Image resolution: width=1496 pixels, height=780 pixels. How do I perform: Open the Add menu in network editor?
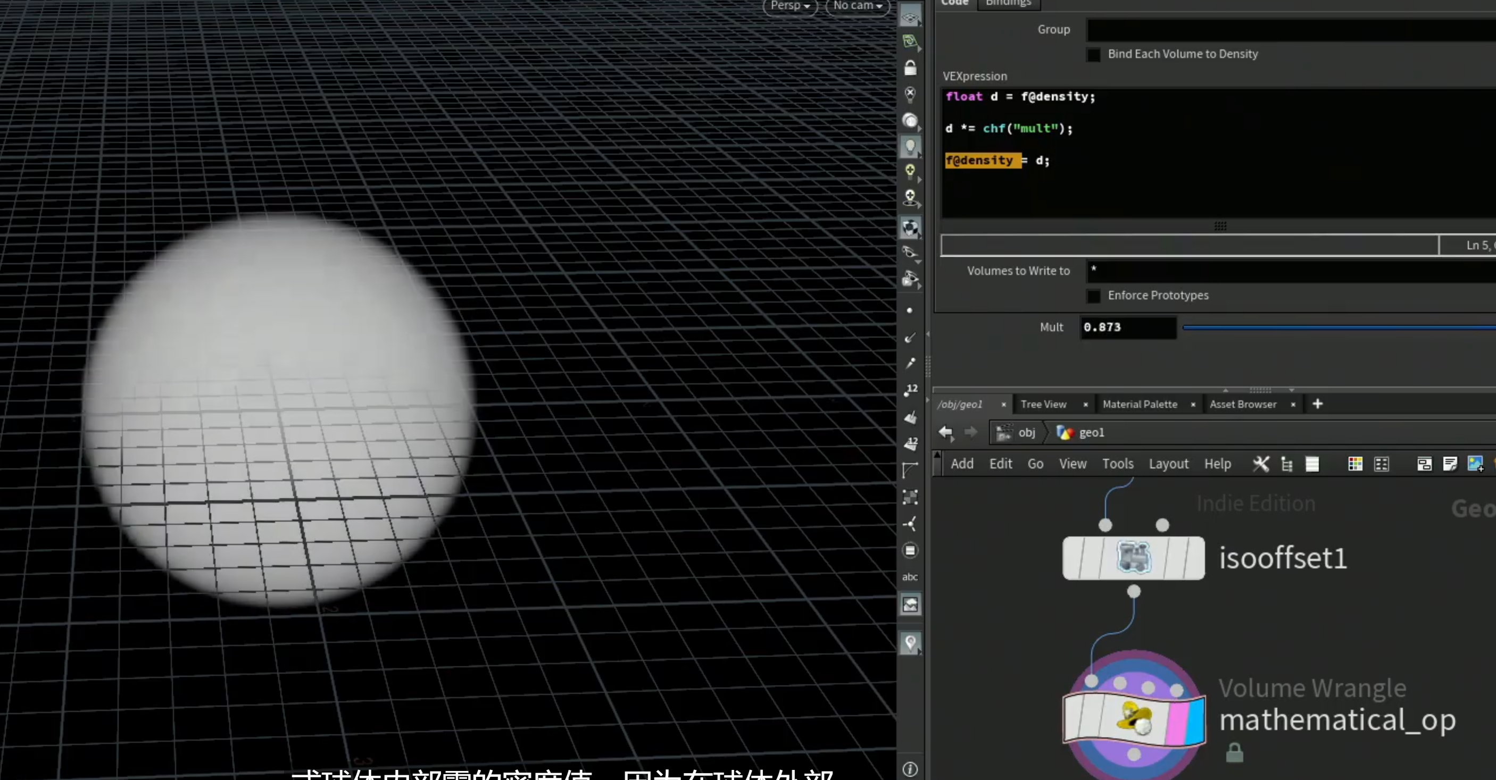[962, 464]
